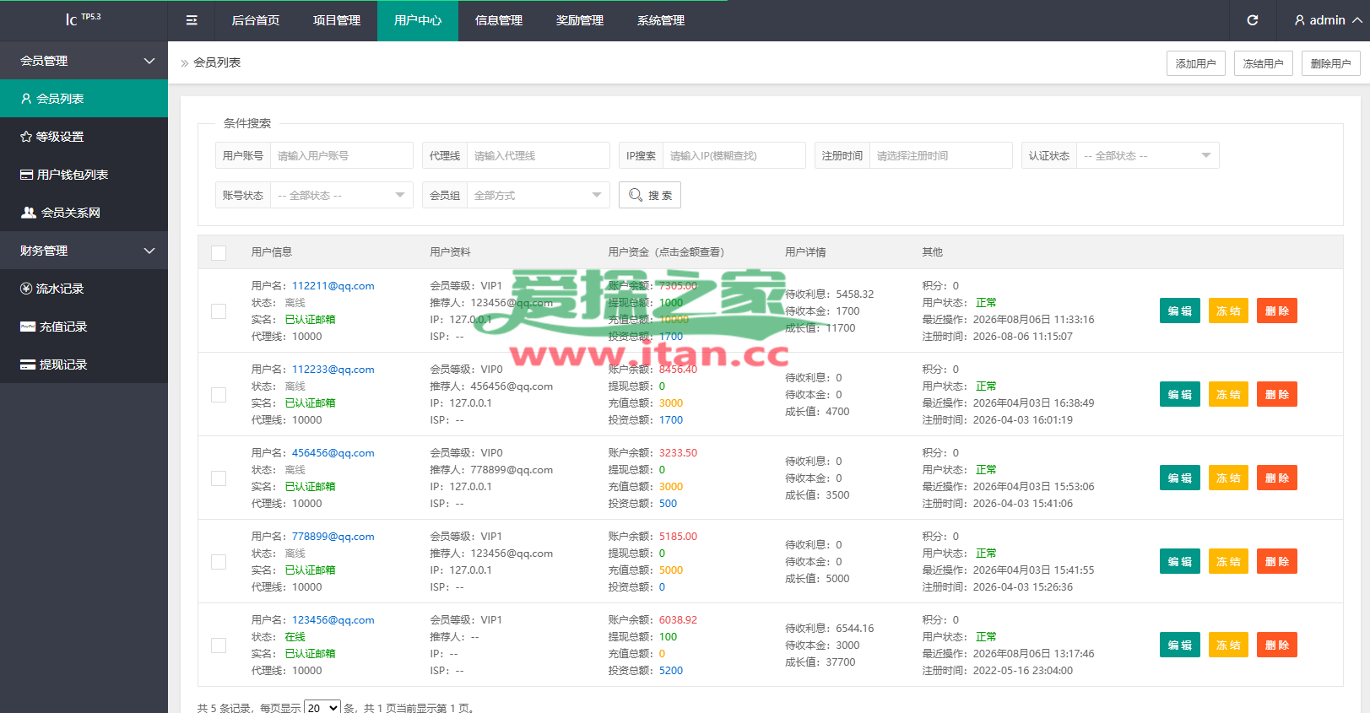Focus the 用户账号 input field
The width and height of the screenshot is (1370, 713).
pyautogui.click(x=342, y=155)
